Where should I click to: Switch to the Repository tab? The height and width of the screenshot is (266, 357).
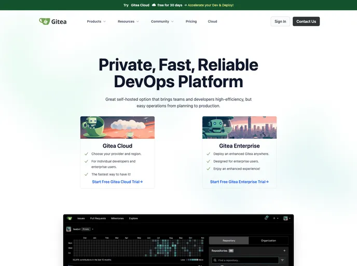pos(229,241)
